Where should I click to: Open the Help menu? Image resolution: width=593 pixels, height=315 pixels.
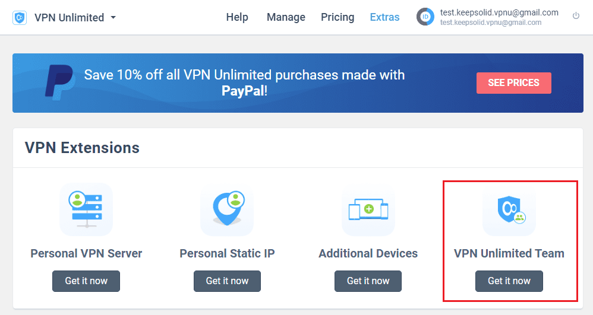pyautogui.click(x=237, y=17)
